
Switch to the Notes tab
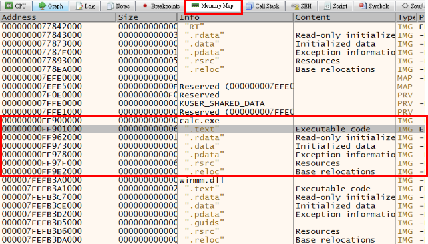tap(118, 6)
